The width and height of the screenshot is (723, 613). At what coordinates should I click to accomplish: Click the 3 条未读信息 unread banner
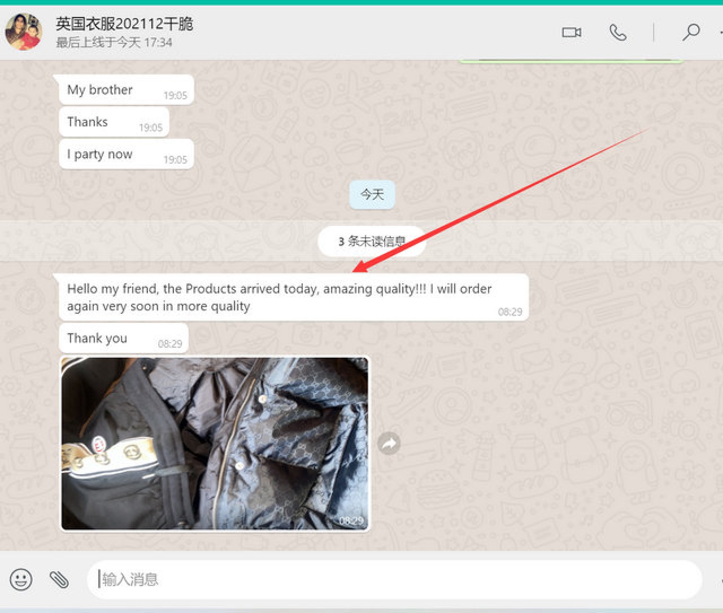371,242
